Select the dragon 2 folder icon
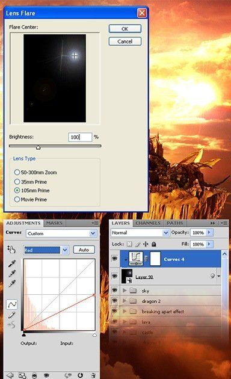 coord(133,301)
